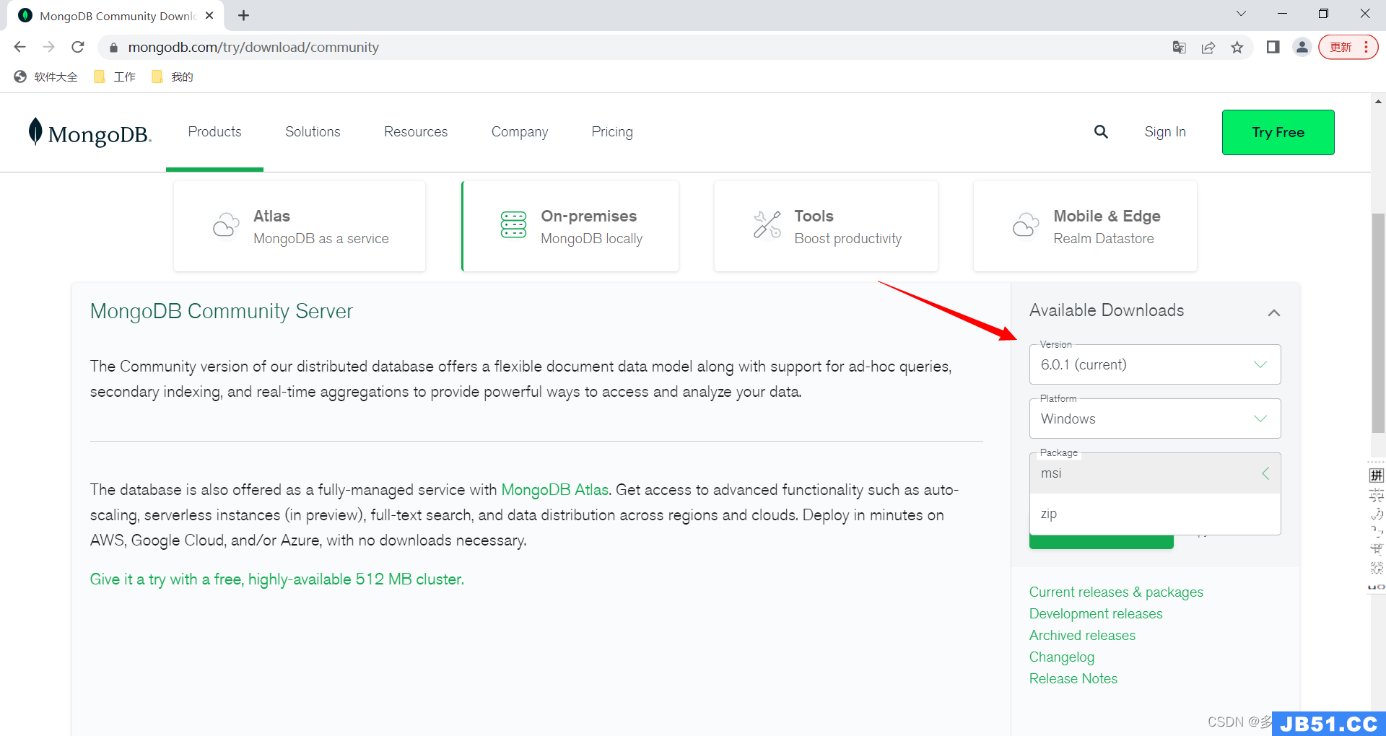Open the Platform Windows dropdown
The height and width of the screenshot is (736, 1386).
(1155, 419)
